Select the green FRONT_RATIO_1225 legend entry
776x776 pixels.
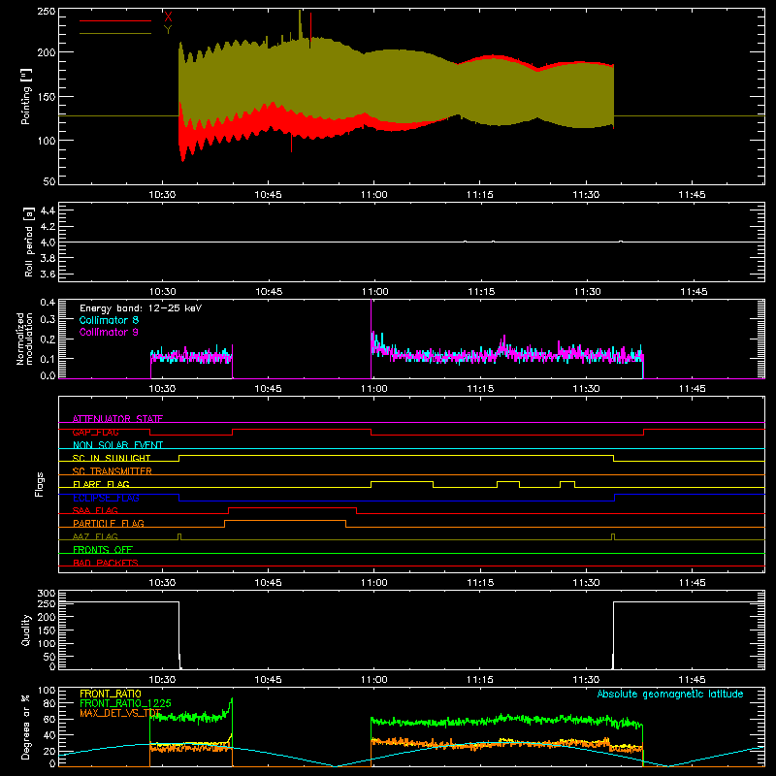click(125, 703)
